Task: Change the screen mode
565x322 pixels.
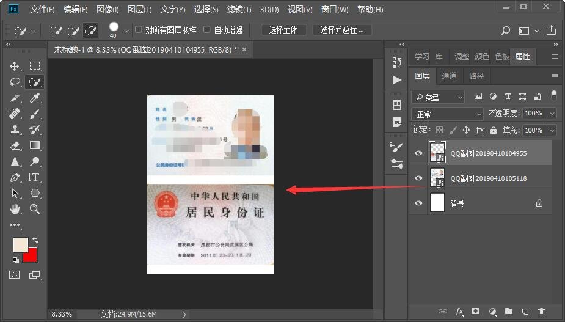Action: point(35,275)
